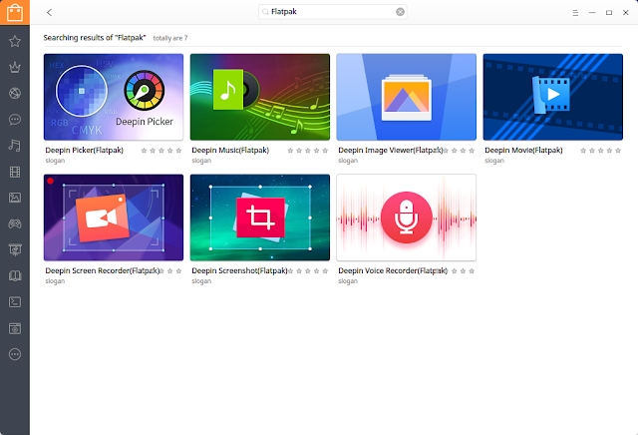638x435 pixels.
Task: Click the Searching results of "Flatpak" heading
Action: point(95,38)
